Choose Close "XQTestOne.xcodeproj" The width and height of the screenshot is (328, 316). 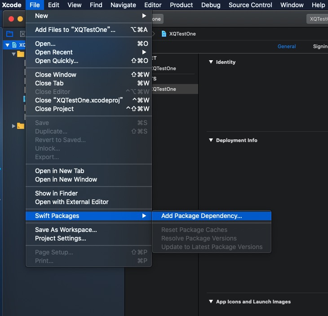[89, 100]
